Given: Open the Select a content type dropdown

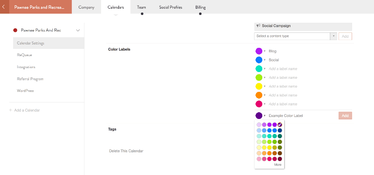Looking at the screenshot, I should point(295,36).
